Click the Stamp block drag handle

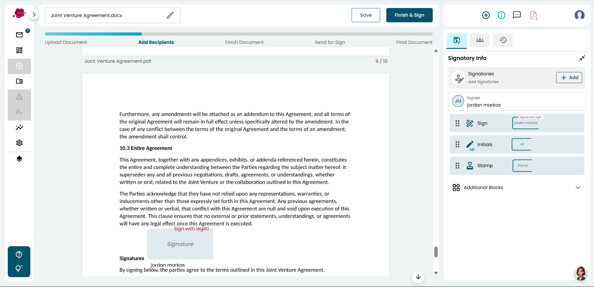[457, 166]
